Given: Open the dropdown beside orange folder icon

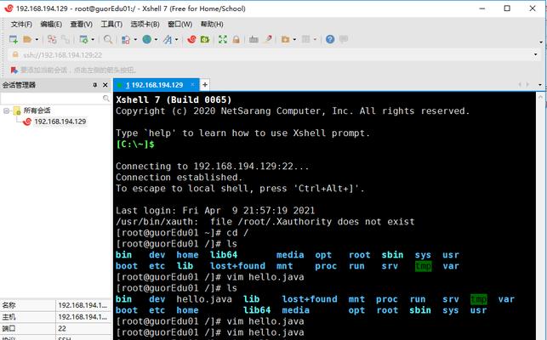Looking at the screenshot, I should 294,39.
